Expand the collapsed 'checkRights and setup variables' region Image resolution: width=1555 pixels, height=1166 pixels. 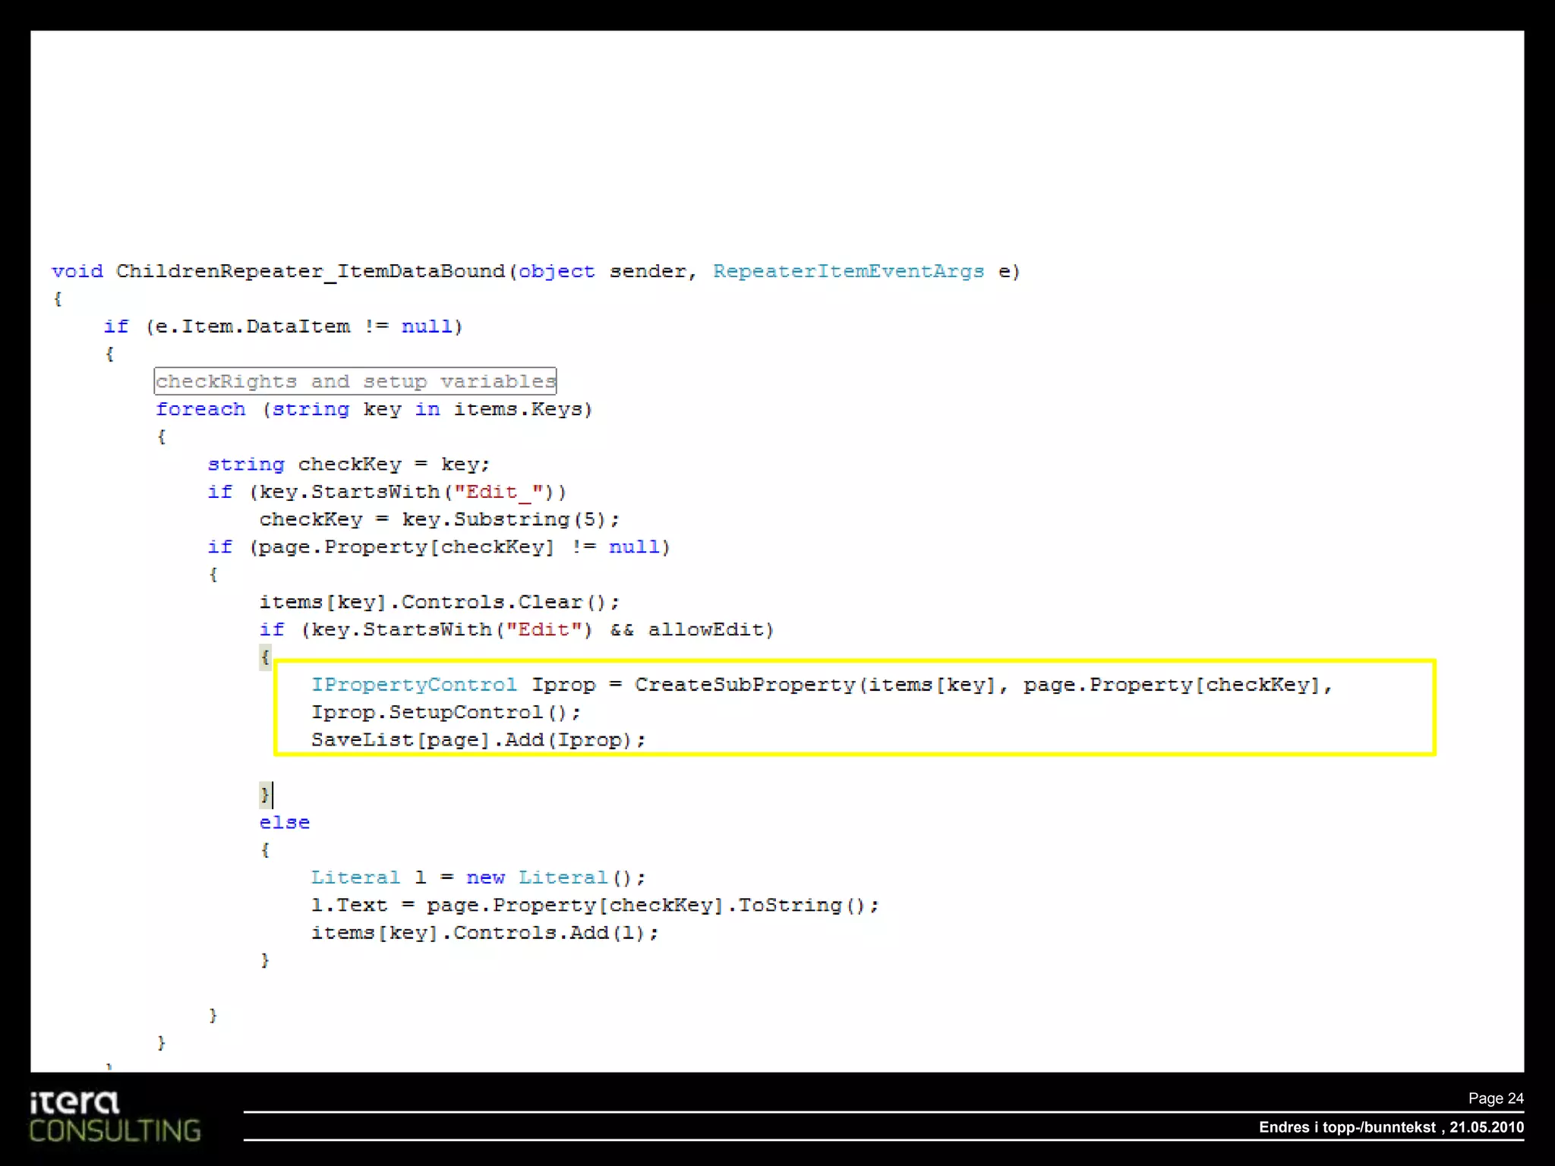pos(355,381)
